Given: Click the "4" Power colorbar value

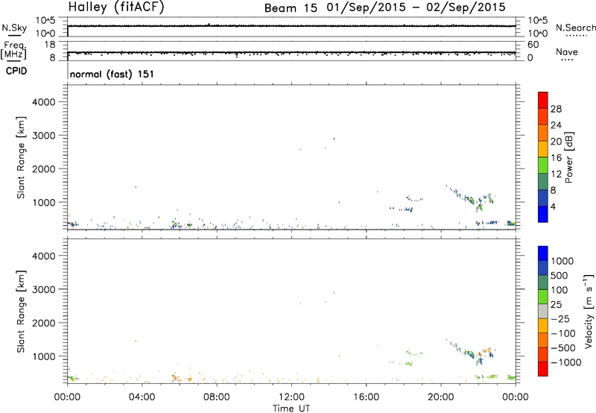Looking at the screenshot, I should (553, 206).
